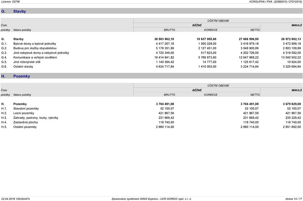The image size is (303, 201).
Task: Click value 4 634 717,84
Action: point(165,67)
